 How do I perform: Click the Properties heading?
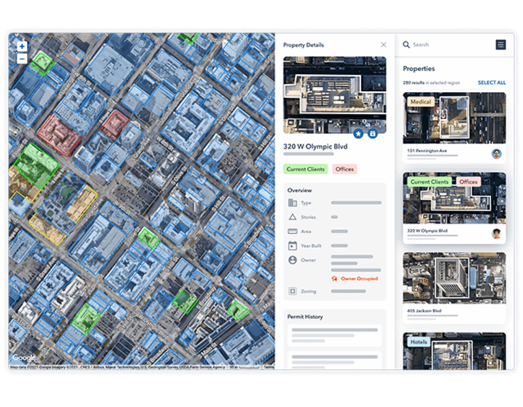click(x=418, y=69)
